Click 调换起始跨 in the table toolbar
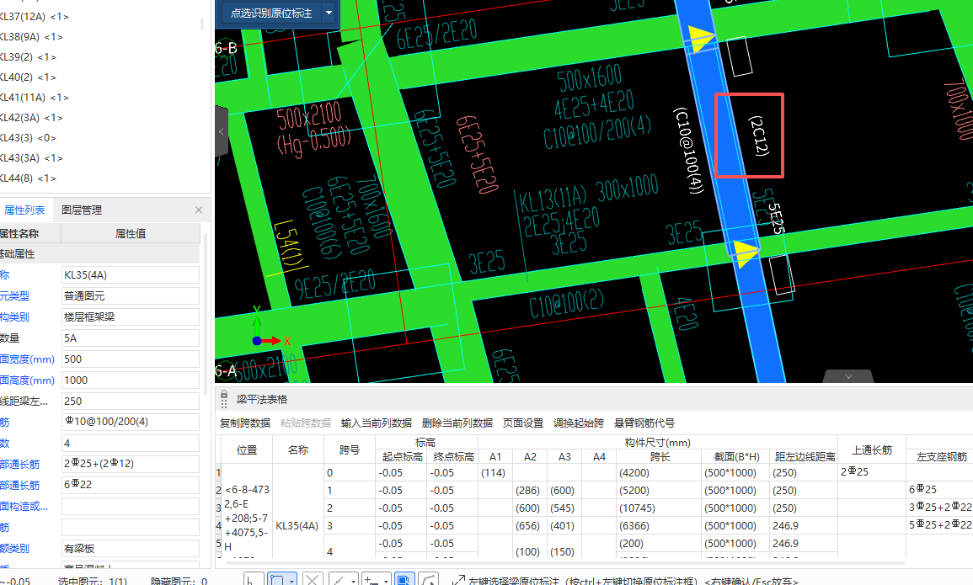The image size is (973, 585). 579,423
